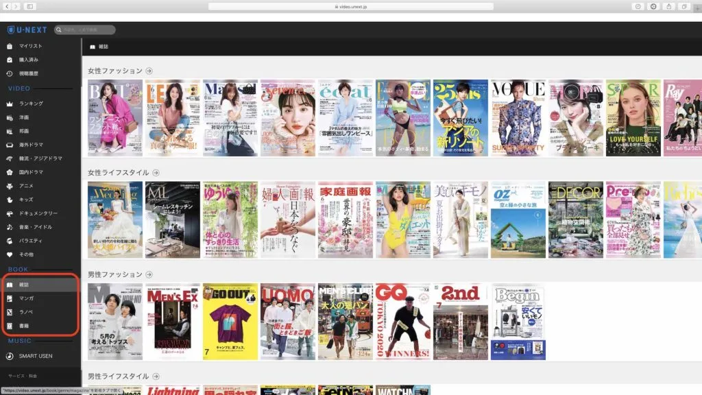Open the Precious magazine cover

633,220
